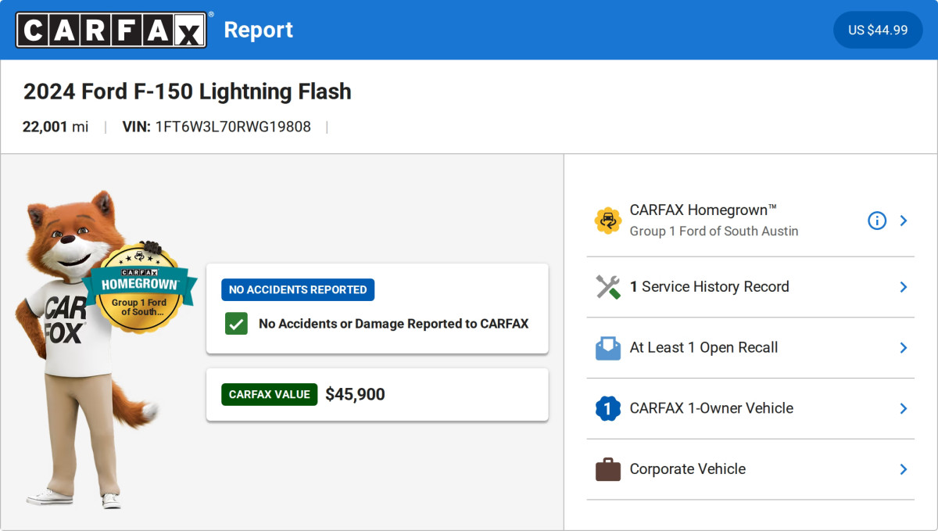Click the VIN number 1FT6W3L70RWG19808
This screenshot has width=938, height=531.
pyautogui.click(x=233, y=127)
